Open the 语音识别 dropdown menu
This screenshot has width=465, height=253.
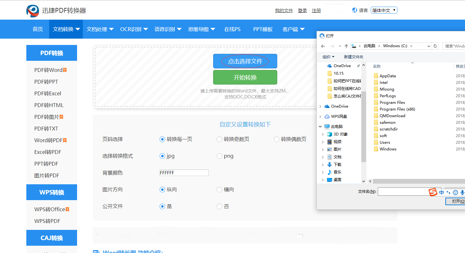(x=168, y=29)
